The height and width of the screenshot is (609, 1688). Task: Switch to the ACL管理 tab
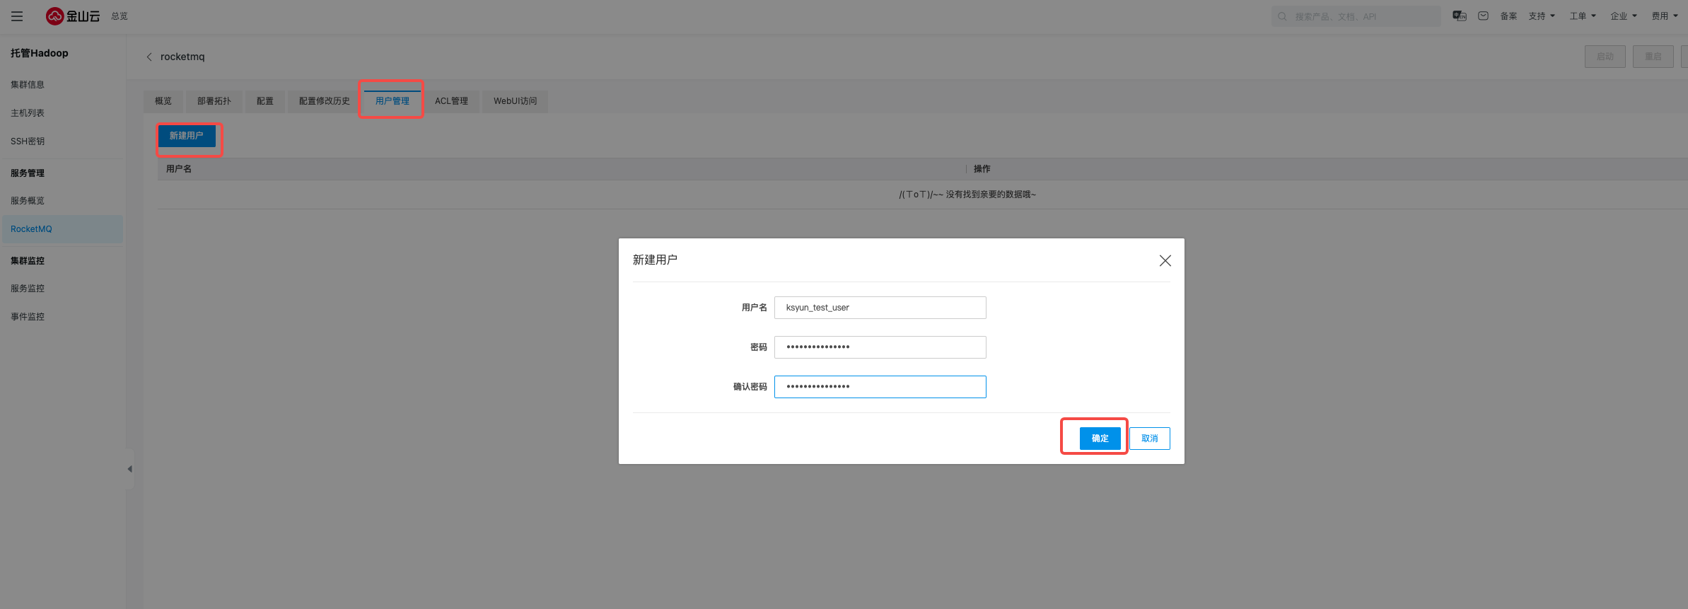451,101
